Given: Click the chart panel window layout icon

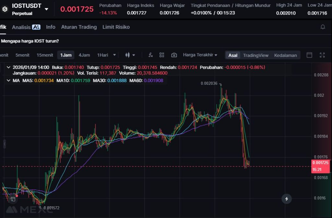Looking at the screenshot, I should tap(309, 55).
